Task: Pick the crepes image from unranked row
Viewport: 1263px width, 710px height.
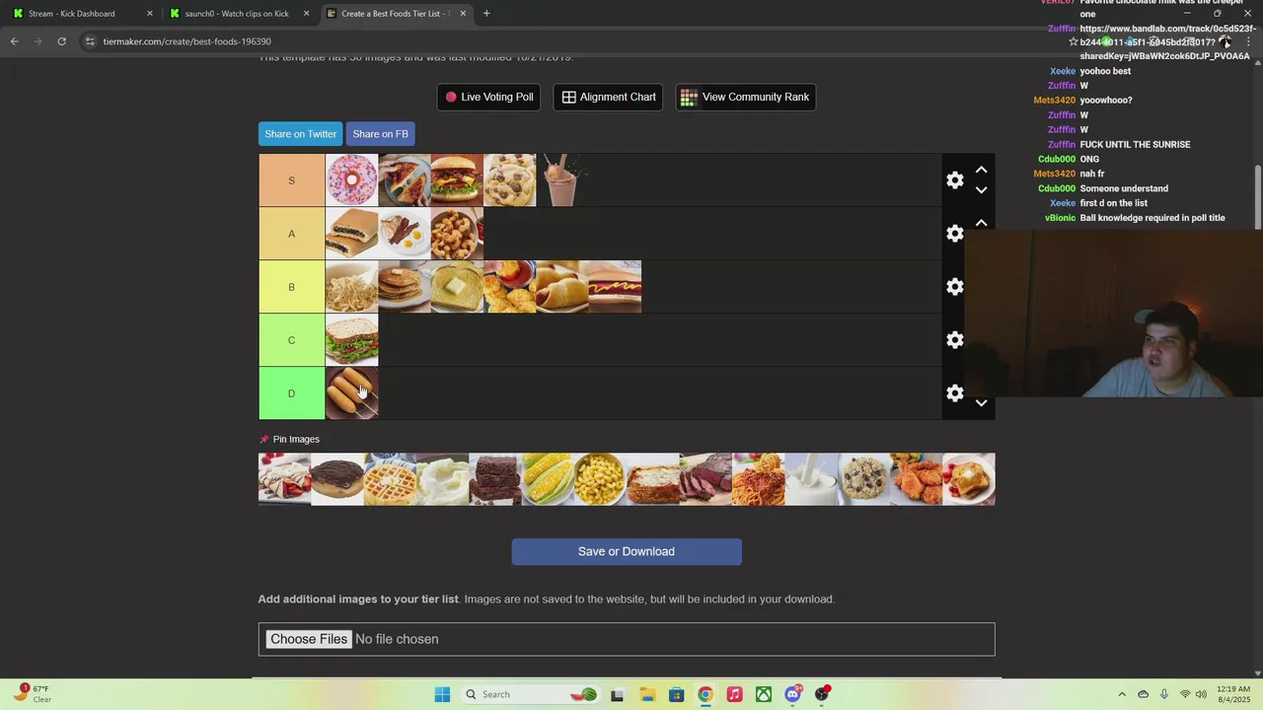Action: click(x=284, y=479)
